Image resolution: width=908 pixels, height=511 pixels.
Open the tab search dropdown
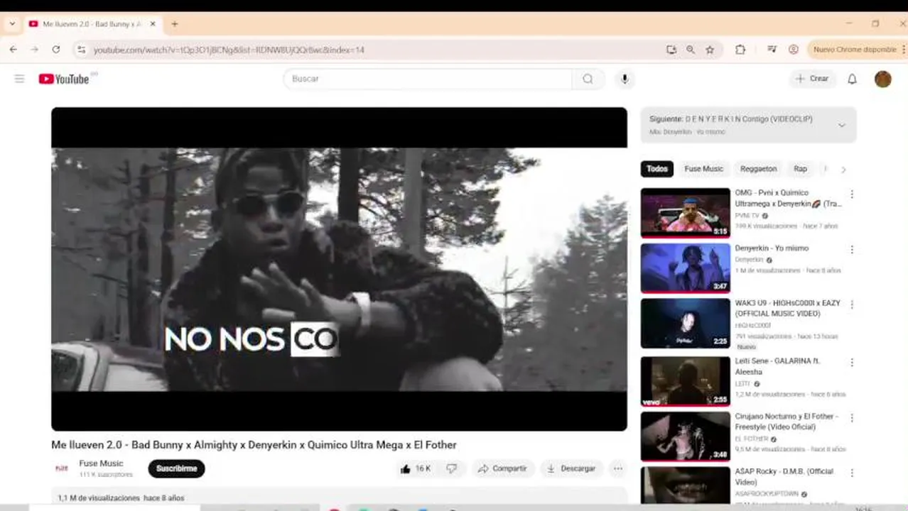[12, 24]
